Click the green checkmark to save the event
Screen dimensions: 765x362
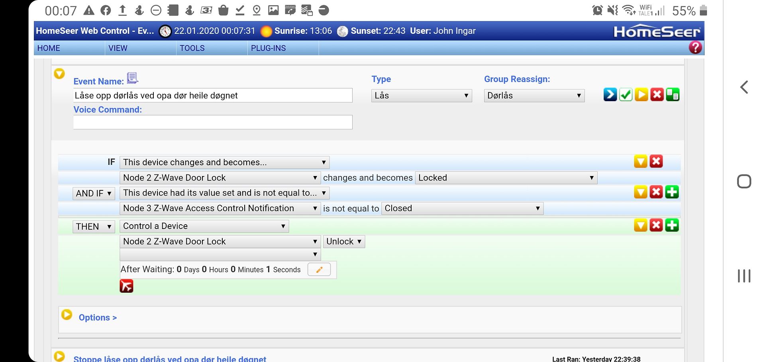pos(625,94)
